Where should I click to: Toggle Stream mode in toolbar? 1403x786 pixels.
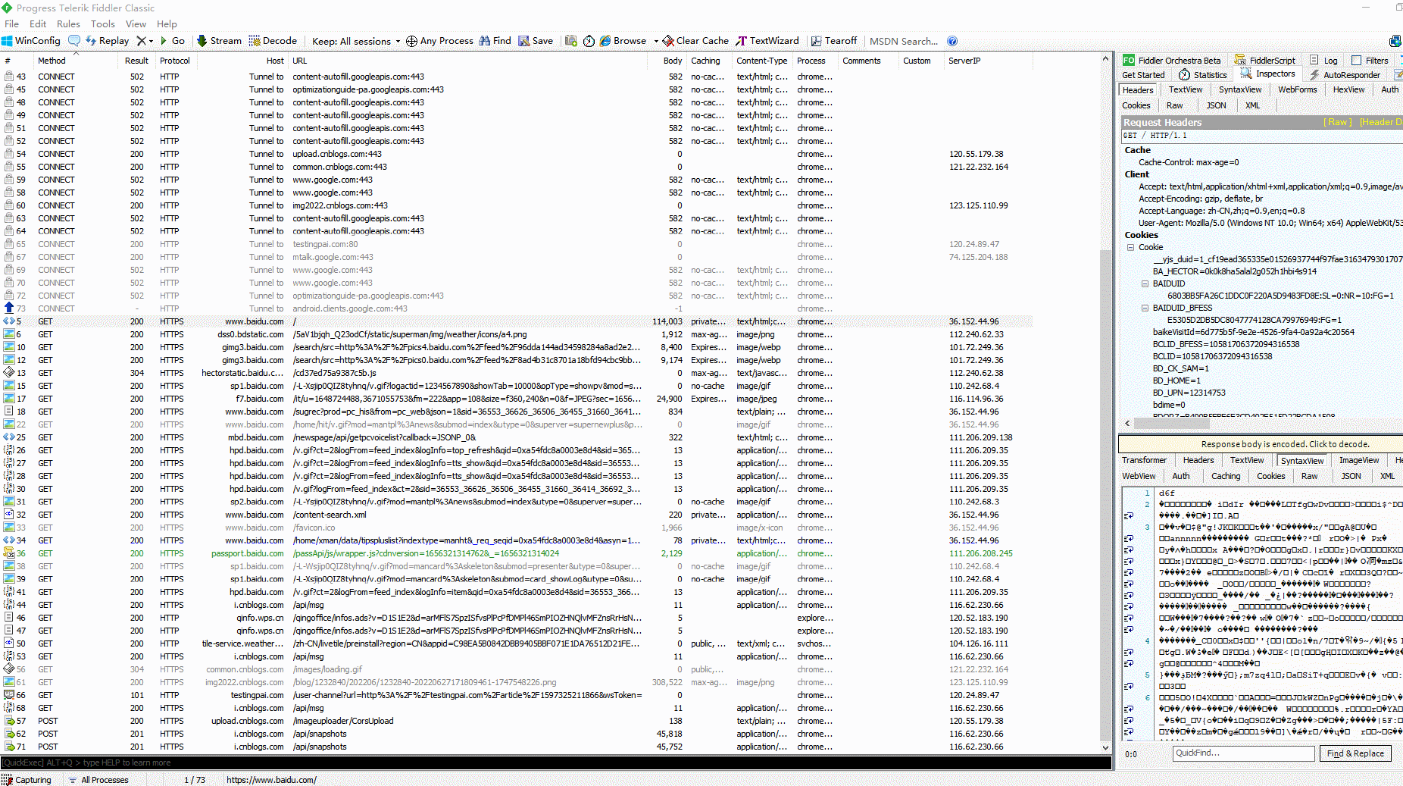tap(219, 41)
